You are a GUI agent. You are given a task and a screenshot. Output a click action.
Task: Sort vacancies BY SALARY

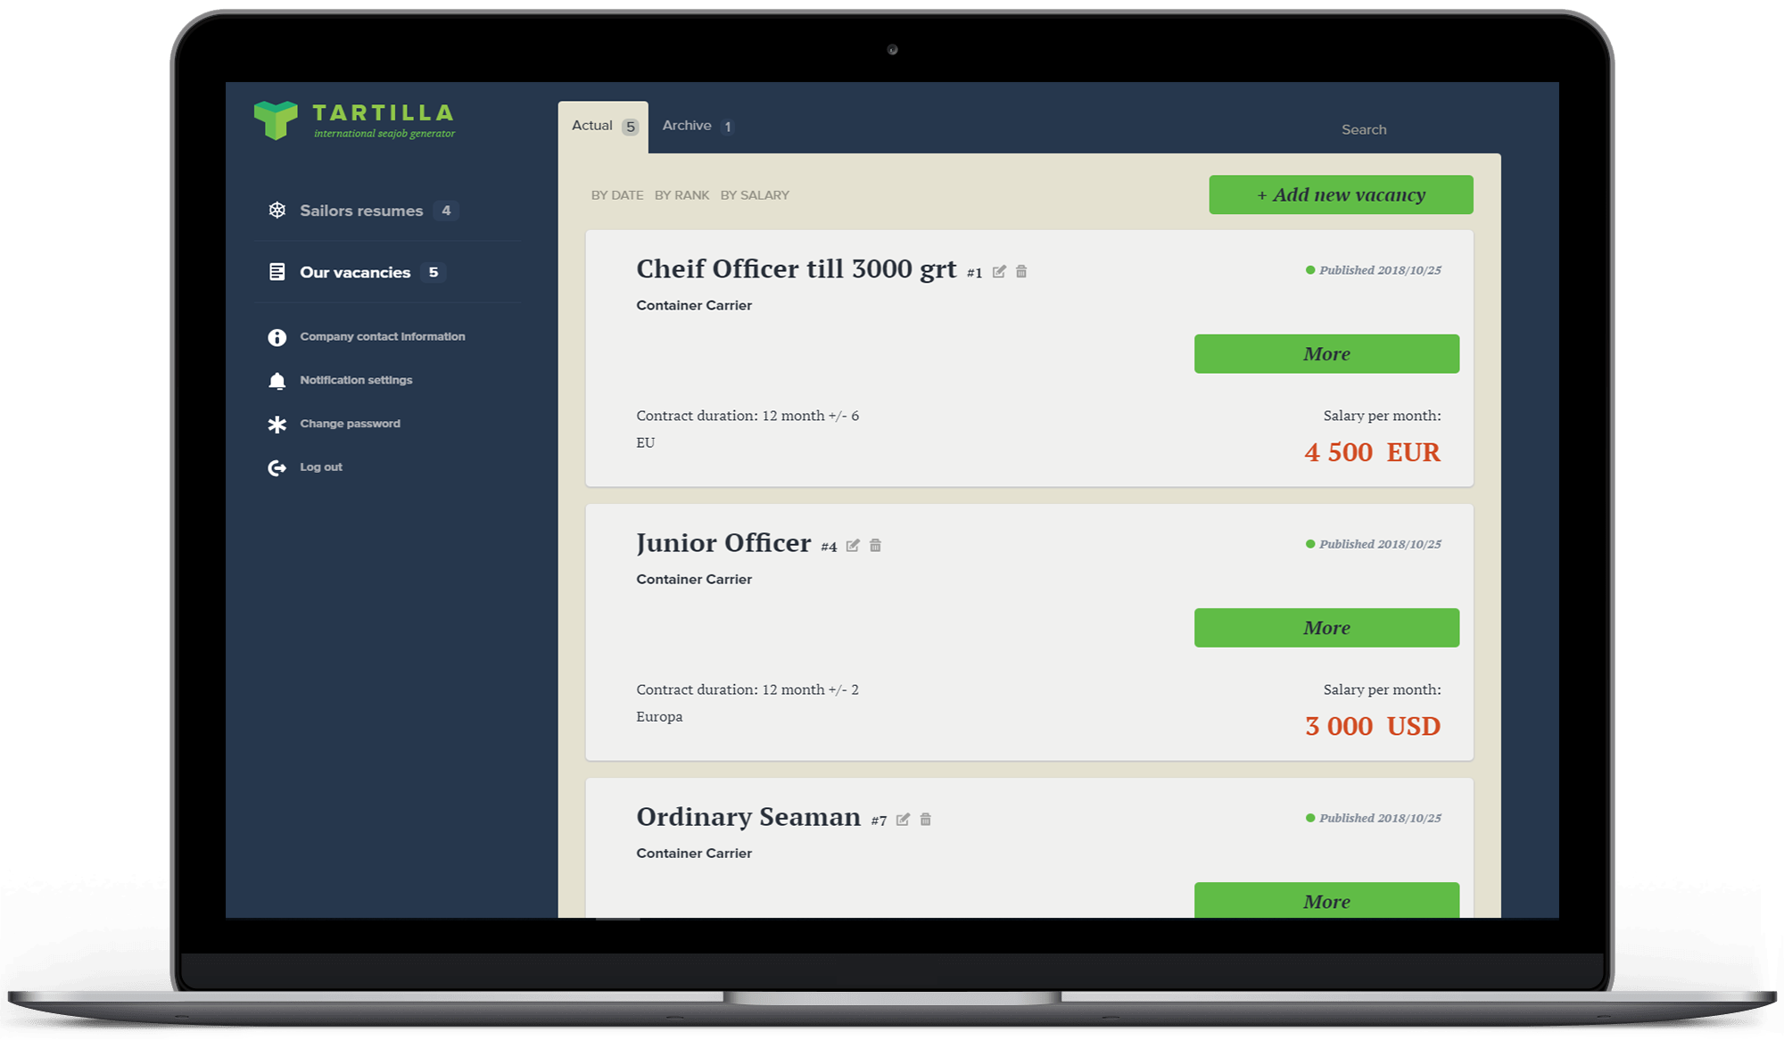756,194
